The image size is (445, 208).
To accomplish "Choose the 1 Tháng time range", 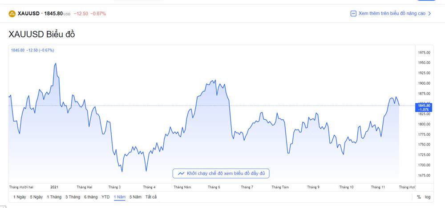I will [x=54, y=197].
